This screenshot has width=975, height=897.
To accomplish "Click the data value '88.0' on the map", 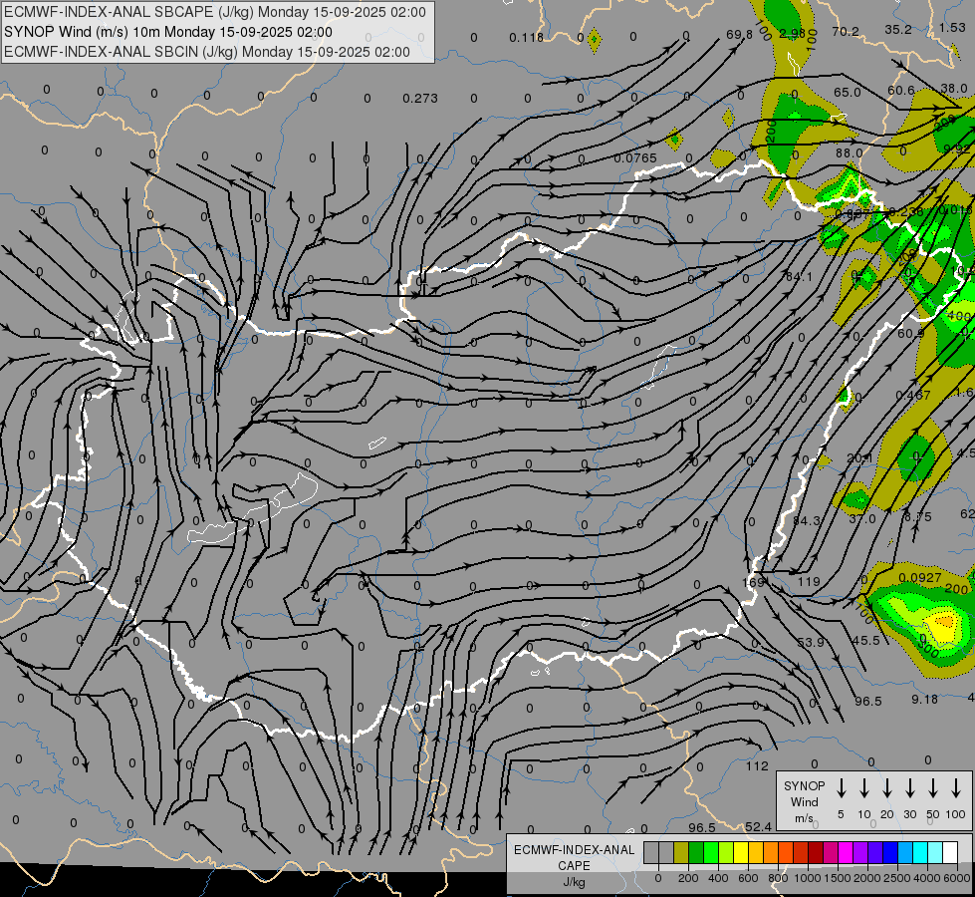I will point(849,153).
